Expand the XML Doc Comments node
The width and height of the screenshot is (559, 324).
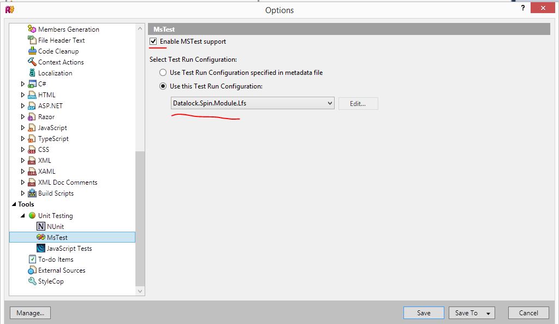[x=22, y=182]
